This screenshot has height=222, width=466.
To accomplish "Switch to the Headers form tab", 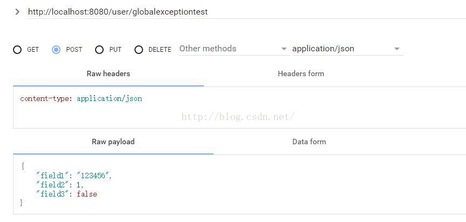I will tap(301, 73).
